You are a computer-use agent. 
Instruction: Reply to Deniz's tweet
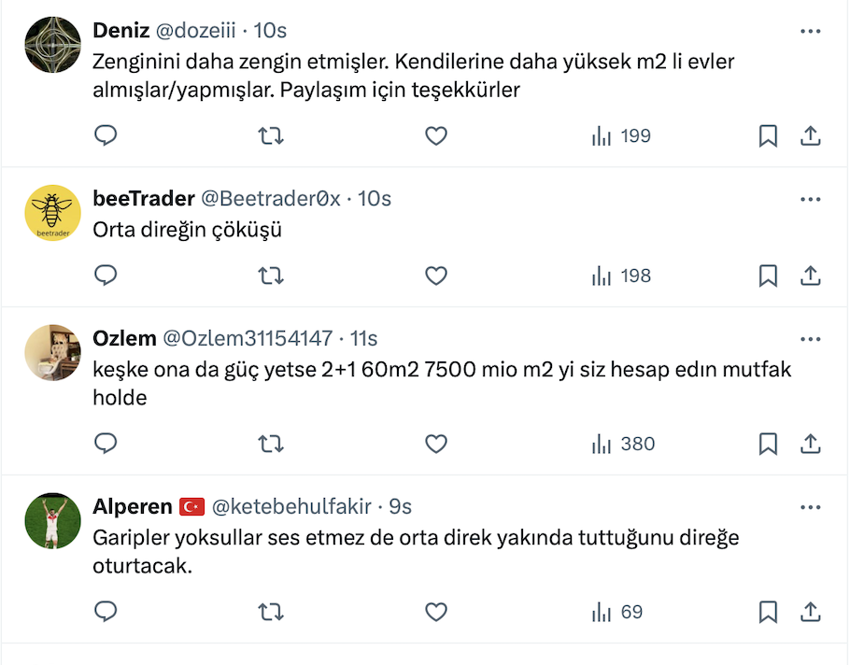point(106,136)
